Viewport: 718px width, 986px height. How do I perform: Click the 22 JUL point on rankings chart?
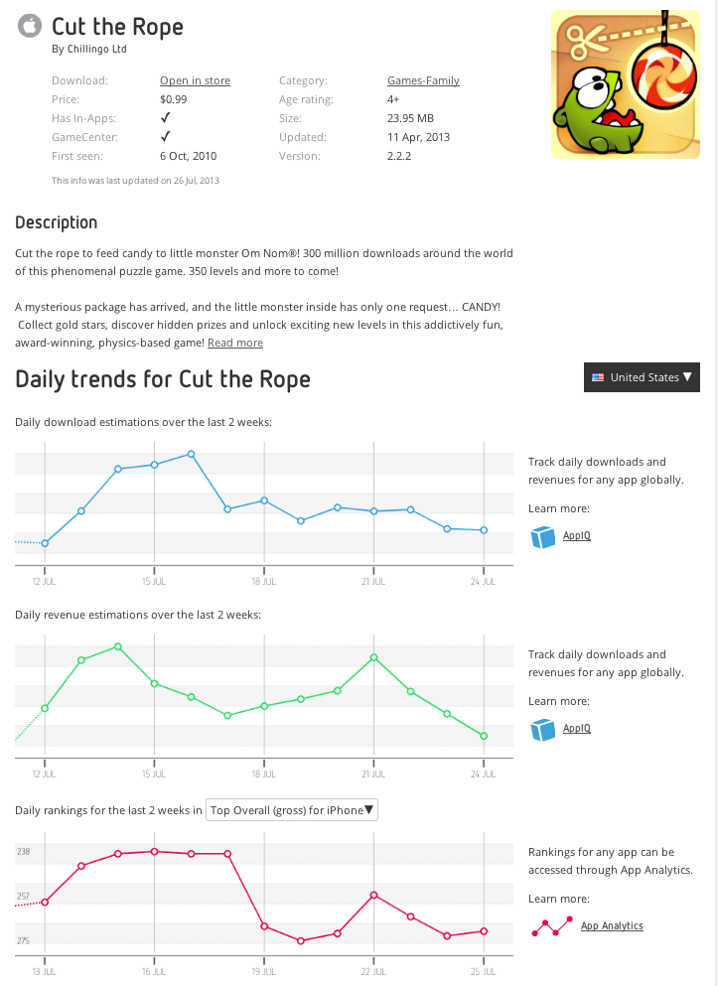point(374,895)
